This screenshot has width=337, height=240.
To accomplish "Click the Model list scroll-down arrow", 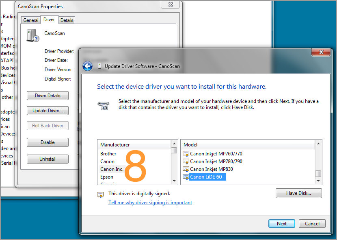I will coord(318,181).
